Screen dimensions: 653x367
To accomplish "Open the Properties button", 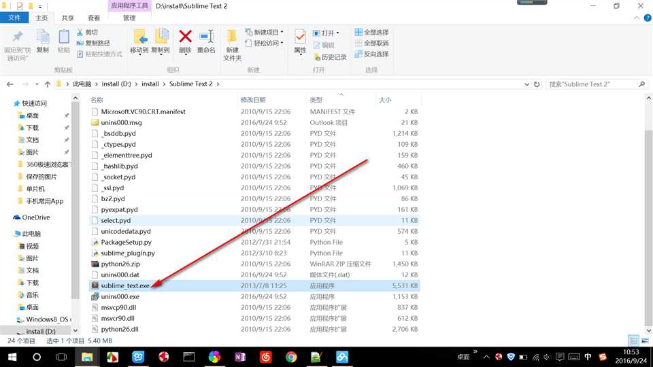I will pos(300,42).
